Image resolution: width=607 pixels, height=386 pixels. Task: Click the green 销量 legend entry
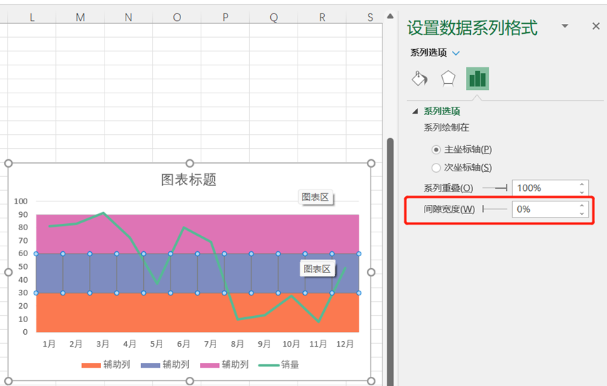pos(279,365)
